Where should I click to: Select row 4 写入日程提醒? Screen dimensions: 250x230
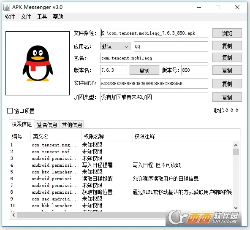click(121, 165)
